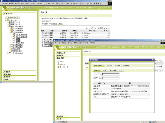
Task: Collapse the C社契約関連 tree node
Action: (10, 32)
